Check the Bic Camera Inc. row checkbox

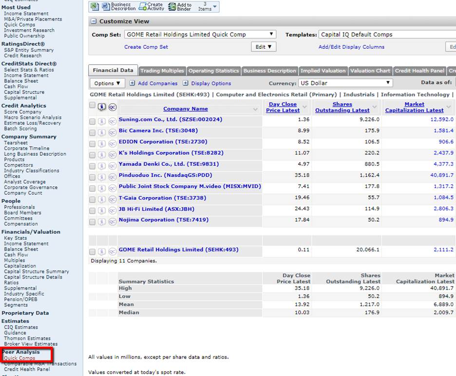click(92, 132)
